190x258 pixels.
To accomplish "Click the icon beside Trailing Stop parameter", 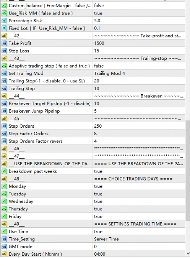I will point(5,81).
